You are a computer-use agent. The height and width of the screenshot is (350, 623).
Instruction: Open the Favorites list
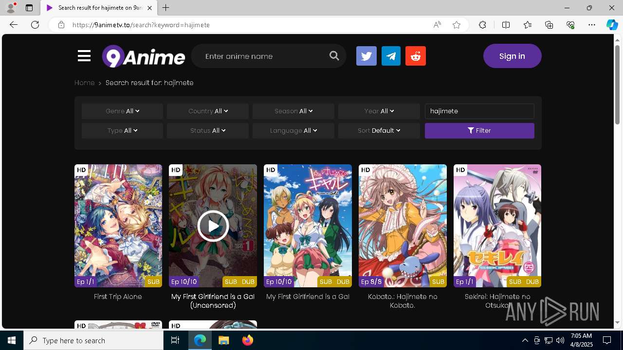(528, 25)
